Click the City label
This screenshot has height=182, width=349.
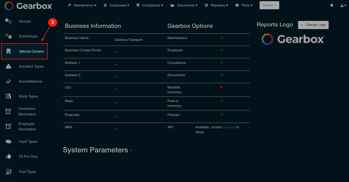click(x=68, y=87)
